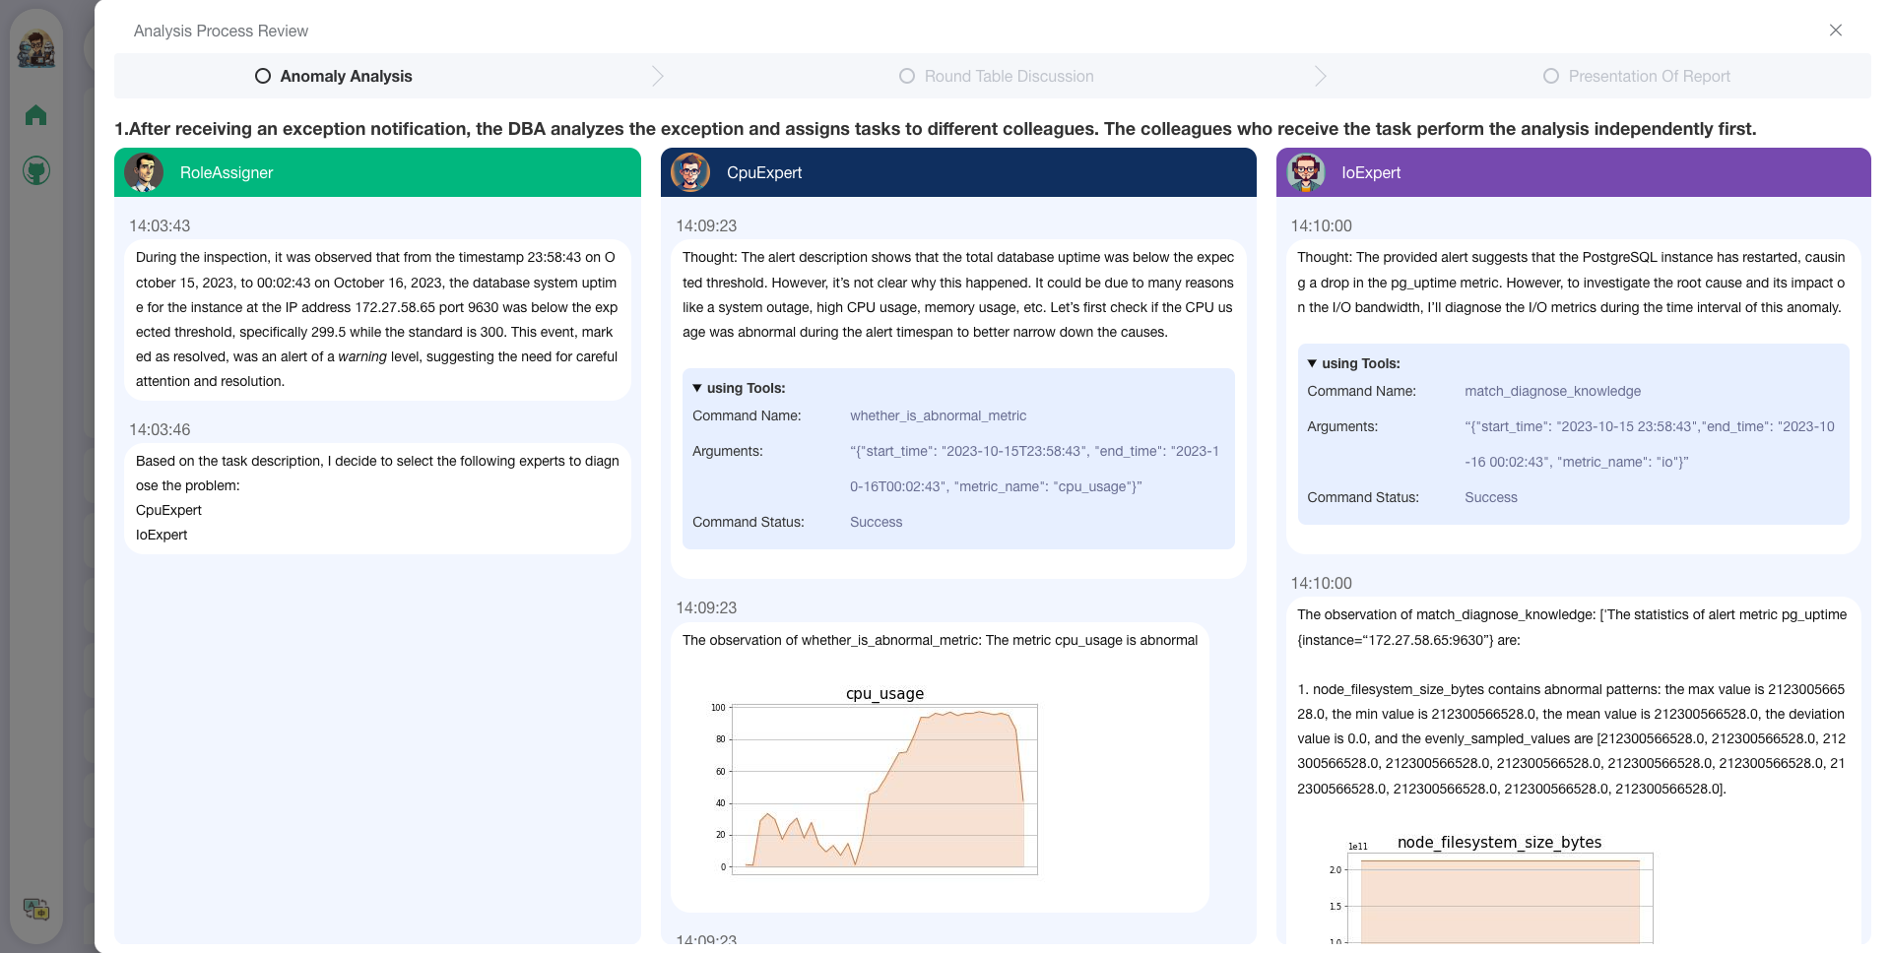Viewport: 1890px width, 953px height.
Task: Click IoExpert in the selected experts list
Action: point(162,535)
